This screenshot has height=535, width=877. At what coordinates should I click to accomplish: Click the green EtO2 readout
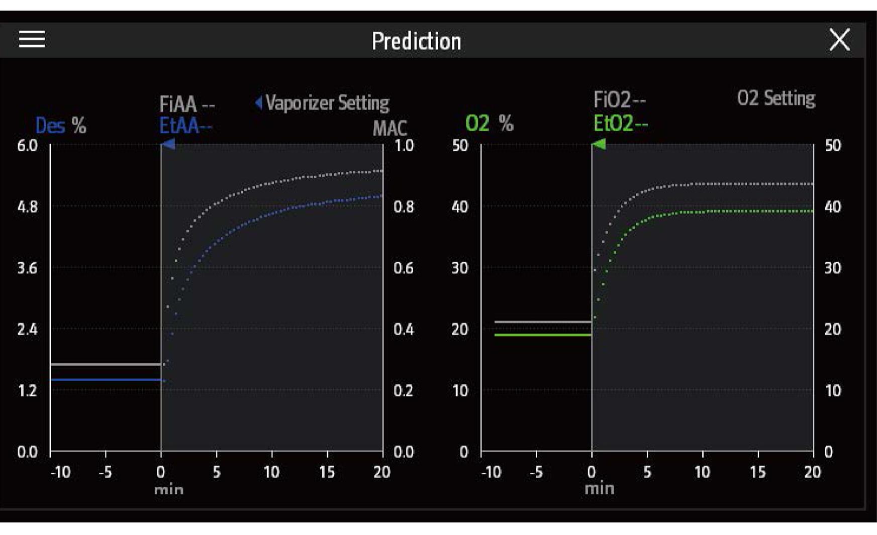click(620, 123)
